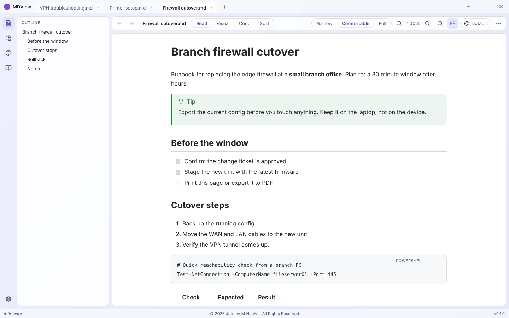Switch to Narrow page width
This screenshot has width=509, height=318.
(324, 23)
